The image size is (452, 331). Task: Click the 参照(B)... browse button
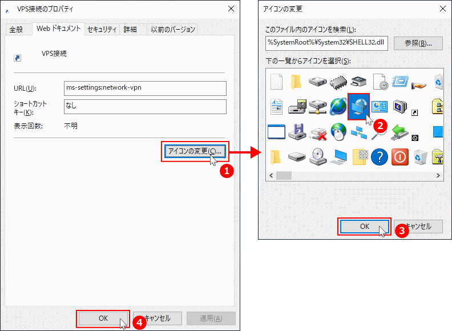coord(418,43)
